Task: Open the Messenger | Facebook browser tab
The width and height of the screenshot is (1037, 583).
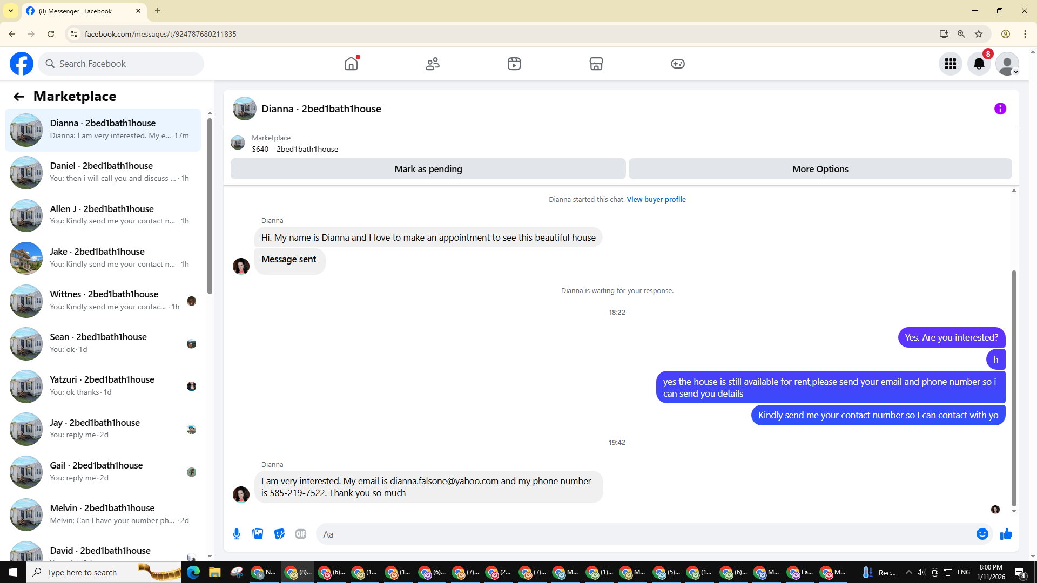Action: click(84, 11)
